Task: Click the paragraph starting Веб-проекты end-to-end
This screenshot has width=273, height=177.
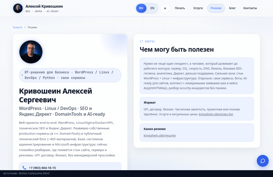Action: click(x=67, y=139)
